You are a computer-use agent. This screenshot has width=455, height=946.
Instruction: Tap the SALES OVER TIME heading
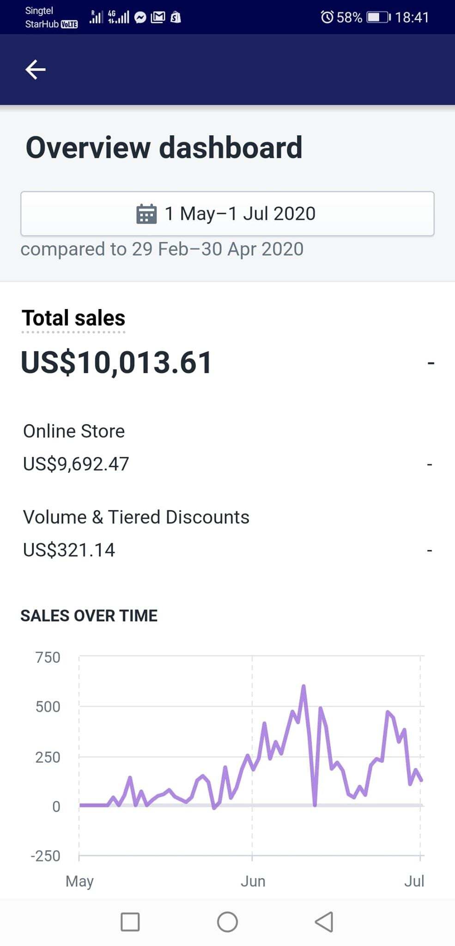tap(89, 616)
